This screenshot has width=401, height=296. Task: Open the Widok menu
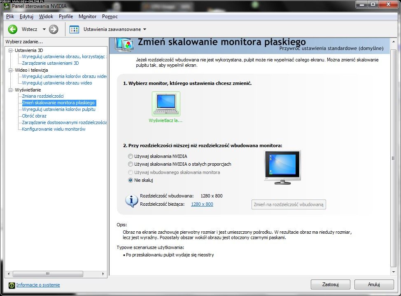tap(46, 16)
